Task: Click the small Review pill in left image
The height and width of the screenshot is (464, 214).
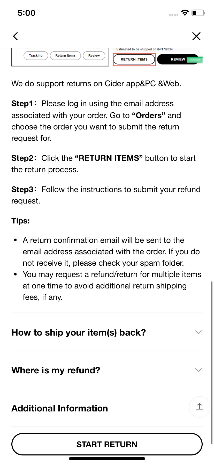Action: click(x=94, y=56)
